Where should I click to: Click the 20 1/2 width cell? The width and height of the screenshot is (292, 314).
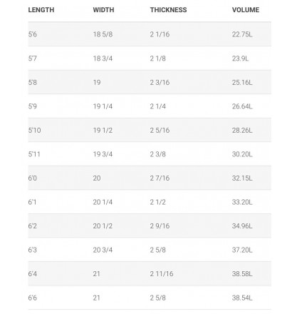(x=103, y=226)
